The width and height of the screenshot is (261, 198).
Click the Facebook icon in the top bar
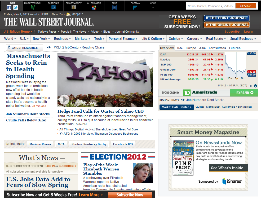pos(9,7)
